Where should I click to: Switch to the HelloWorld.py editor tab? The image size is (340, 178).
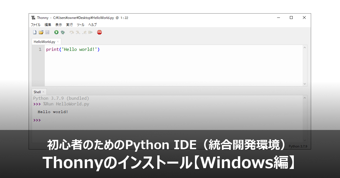pos(44,41)
